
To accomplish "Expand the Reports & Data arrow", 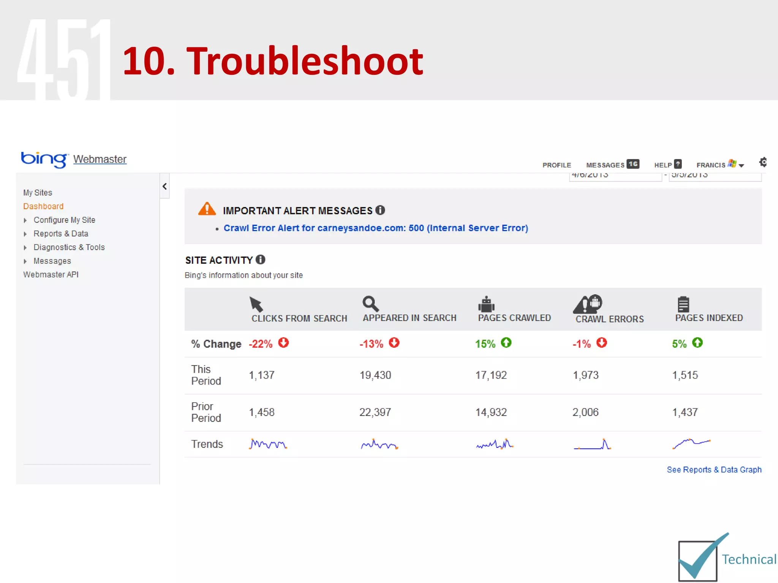I will (x=25, y=234).
